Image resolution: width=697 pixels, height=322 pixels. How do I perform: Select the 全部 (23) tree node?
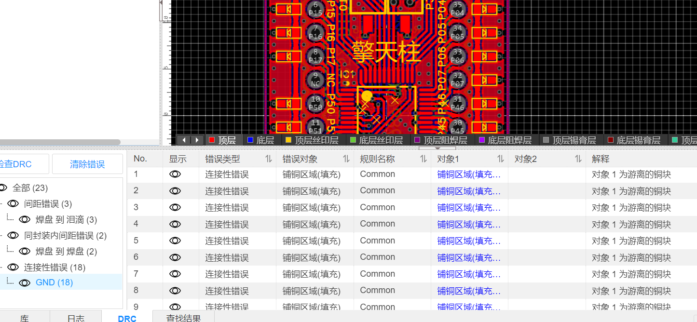(x=30, y=188)
